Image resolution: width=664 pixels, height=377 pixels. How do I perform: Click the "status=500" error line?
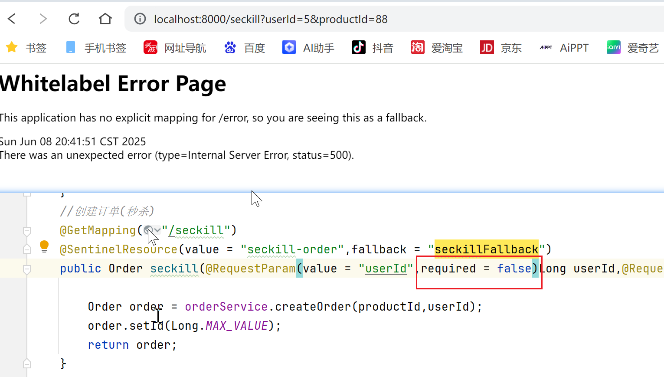tap(177, 155)
